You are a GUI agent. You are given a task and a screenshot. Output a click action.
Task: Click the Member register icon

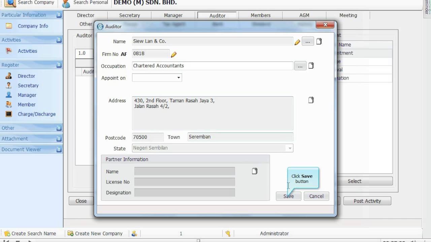coord(9,104)
